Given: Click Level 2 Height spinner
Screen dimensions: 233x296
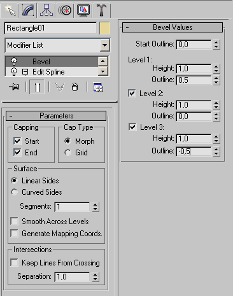Looking at the screenshot, I should tap(216, 105).
